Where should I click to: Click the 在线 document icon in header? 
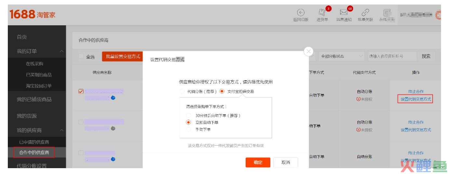387,13
